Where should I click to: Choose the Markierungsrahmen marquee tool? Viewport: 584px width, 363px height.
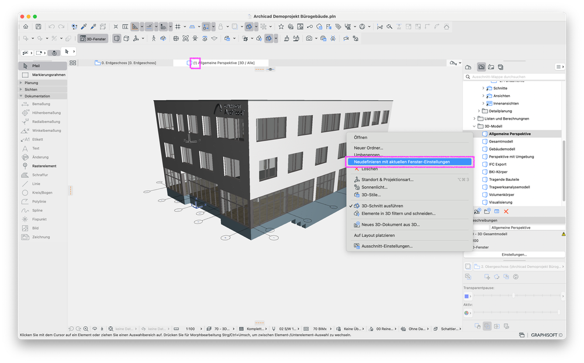(x=44, y=75)
